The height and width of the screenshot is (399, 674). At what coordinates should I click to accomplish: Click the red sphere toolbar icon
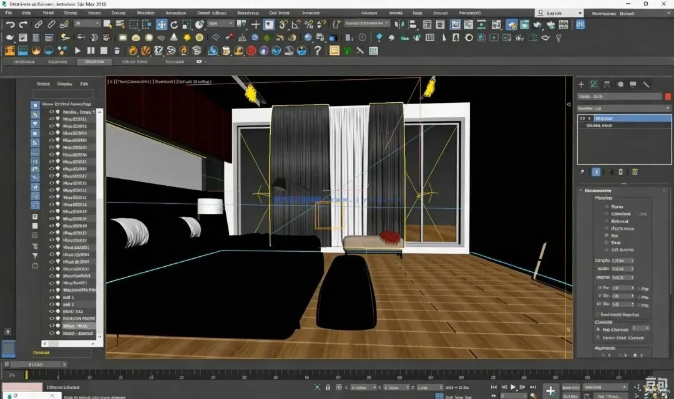point(251,50)
